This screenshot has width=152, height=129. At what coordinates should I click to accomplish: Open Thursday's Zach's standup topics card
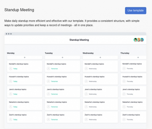133,117
